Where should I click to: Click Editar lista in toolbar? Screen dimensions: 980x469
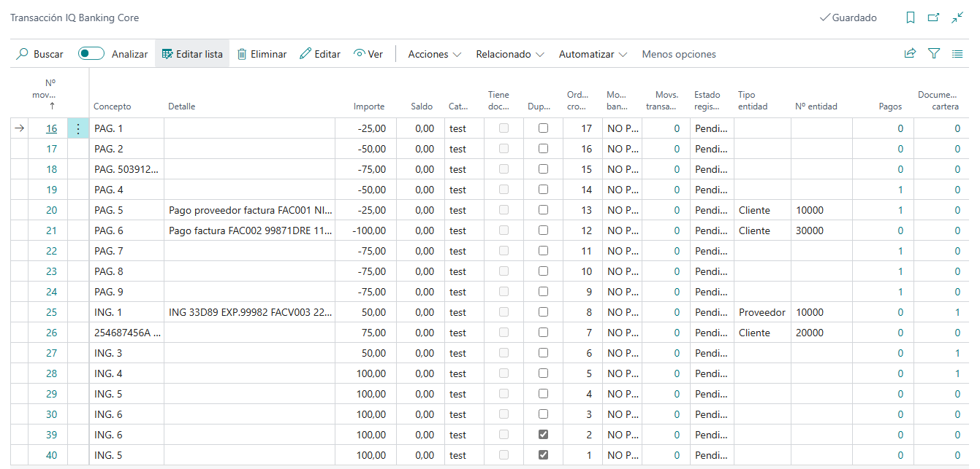tap(192, 54)
